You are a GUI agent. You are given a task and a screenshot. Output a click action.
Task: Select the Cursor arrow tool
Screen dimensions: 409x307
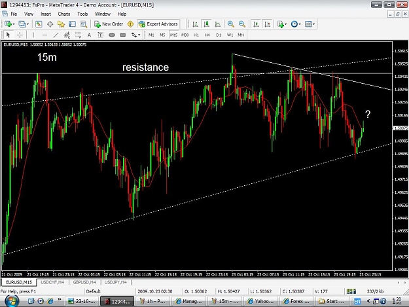pyautogui.click(x=8, y=35)
